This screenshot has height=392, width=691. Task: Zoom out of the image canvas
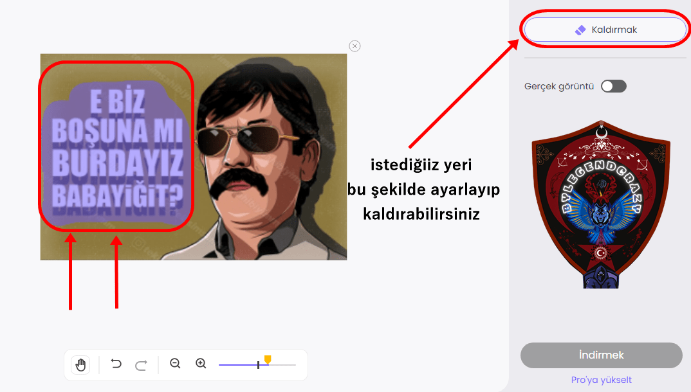(x=175, y=363)
